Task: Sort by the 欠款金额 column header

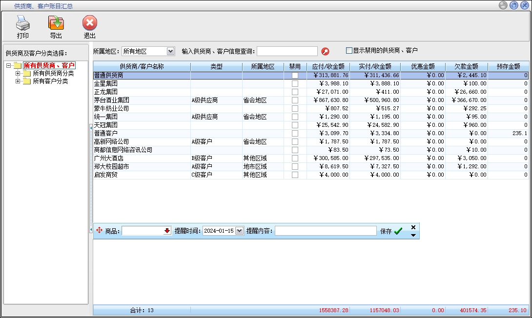Action: [466, 67]
